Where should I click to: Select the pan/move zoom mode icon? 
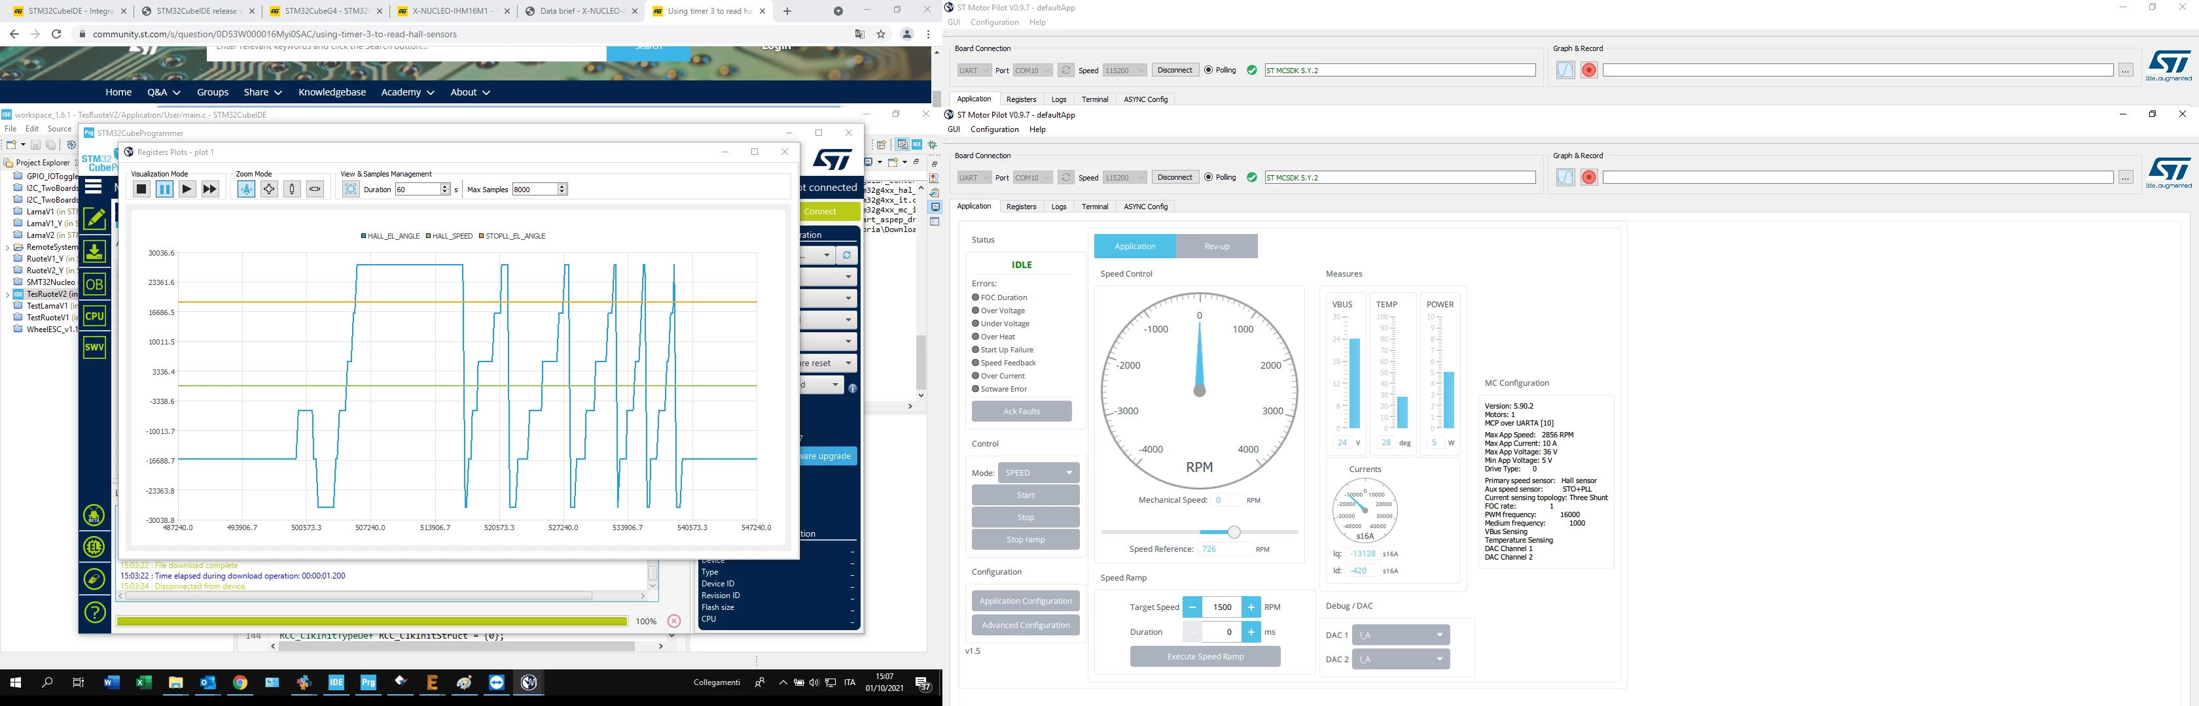[269, 190]
